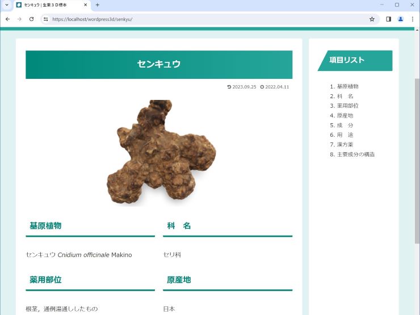Click the vertical page scrollbar
Image resolution: width=420 pixels, height=315 pixels.
417,161
